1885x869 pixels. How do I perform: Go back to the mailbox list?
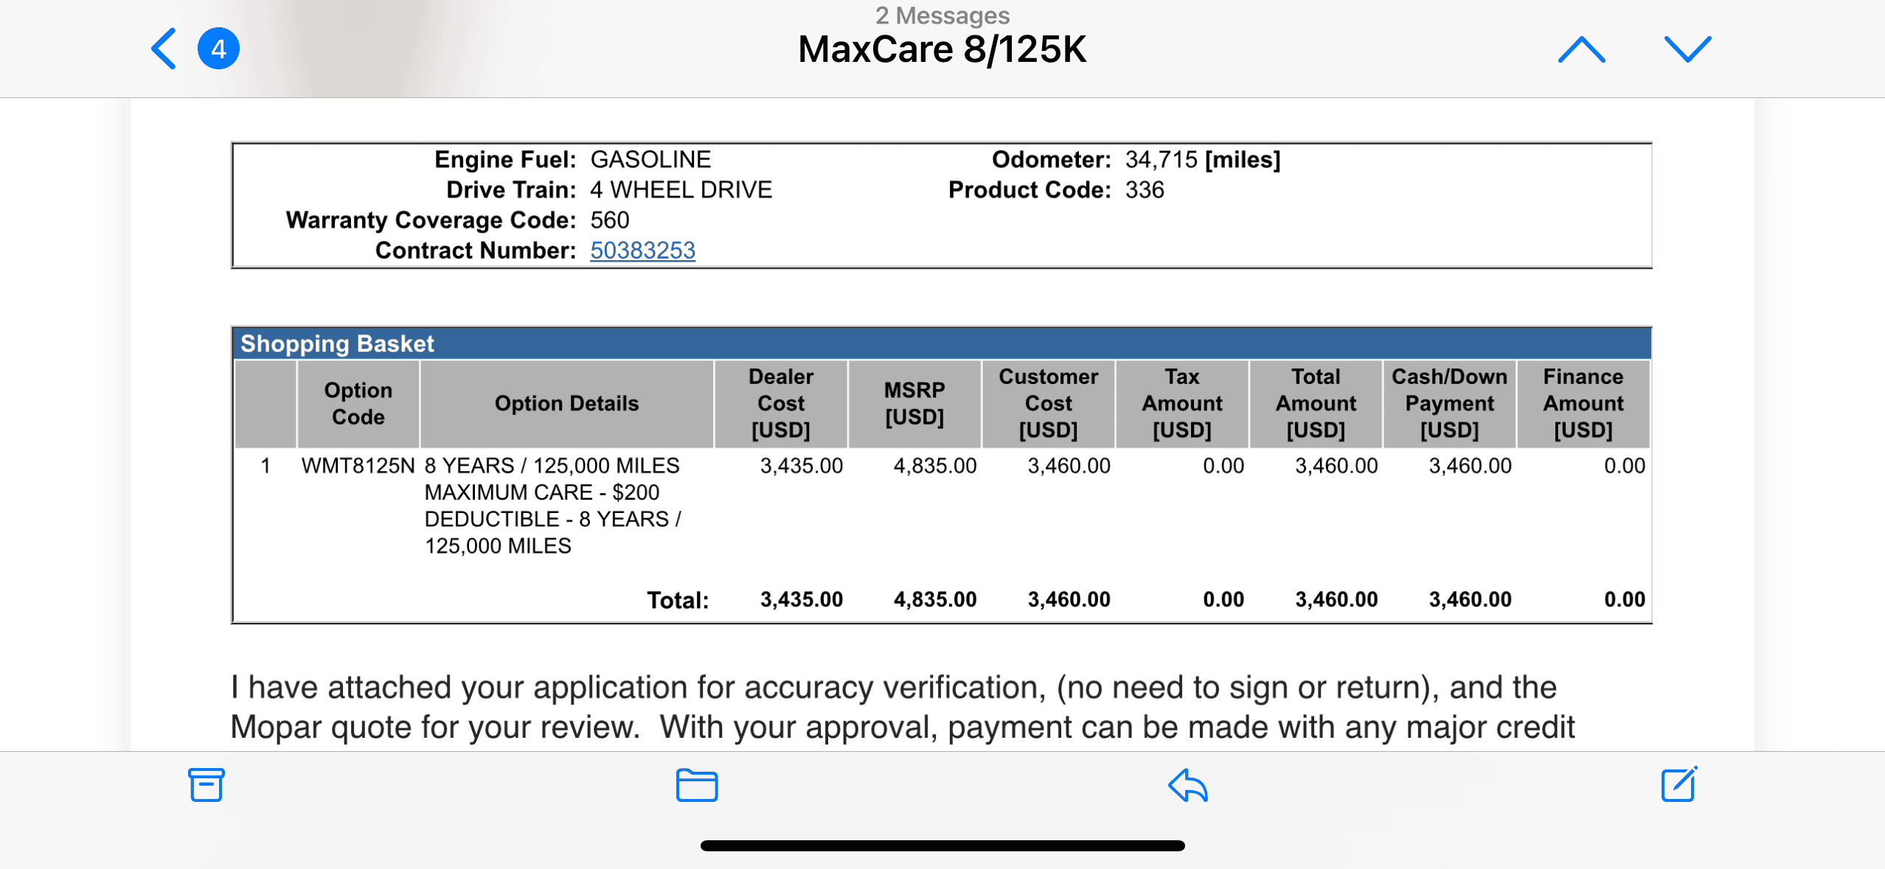163,49
